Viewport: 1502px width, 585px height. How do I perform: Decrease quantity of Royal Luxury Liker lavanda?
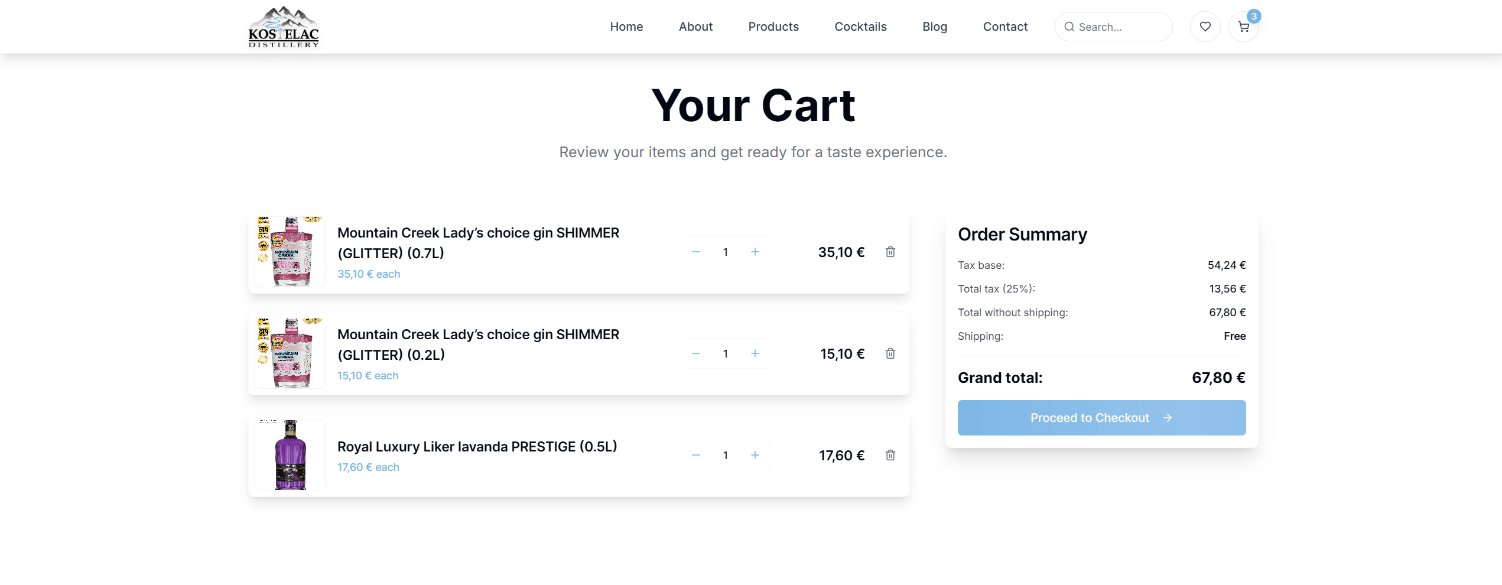click(696, 455)
